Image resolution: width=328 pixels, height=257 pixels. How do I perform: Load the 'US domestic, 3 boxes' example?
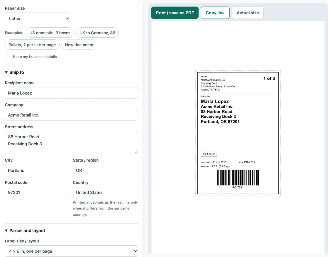click(x=50, y=33)
